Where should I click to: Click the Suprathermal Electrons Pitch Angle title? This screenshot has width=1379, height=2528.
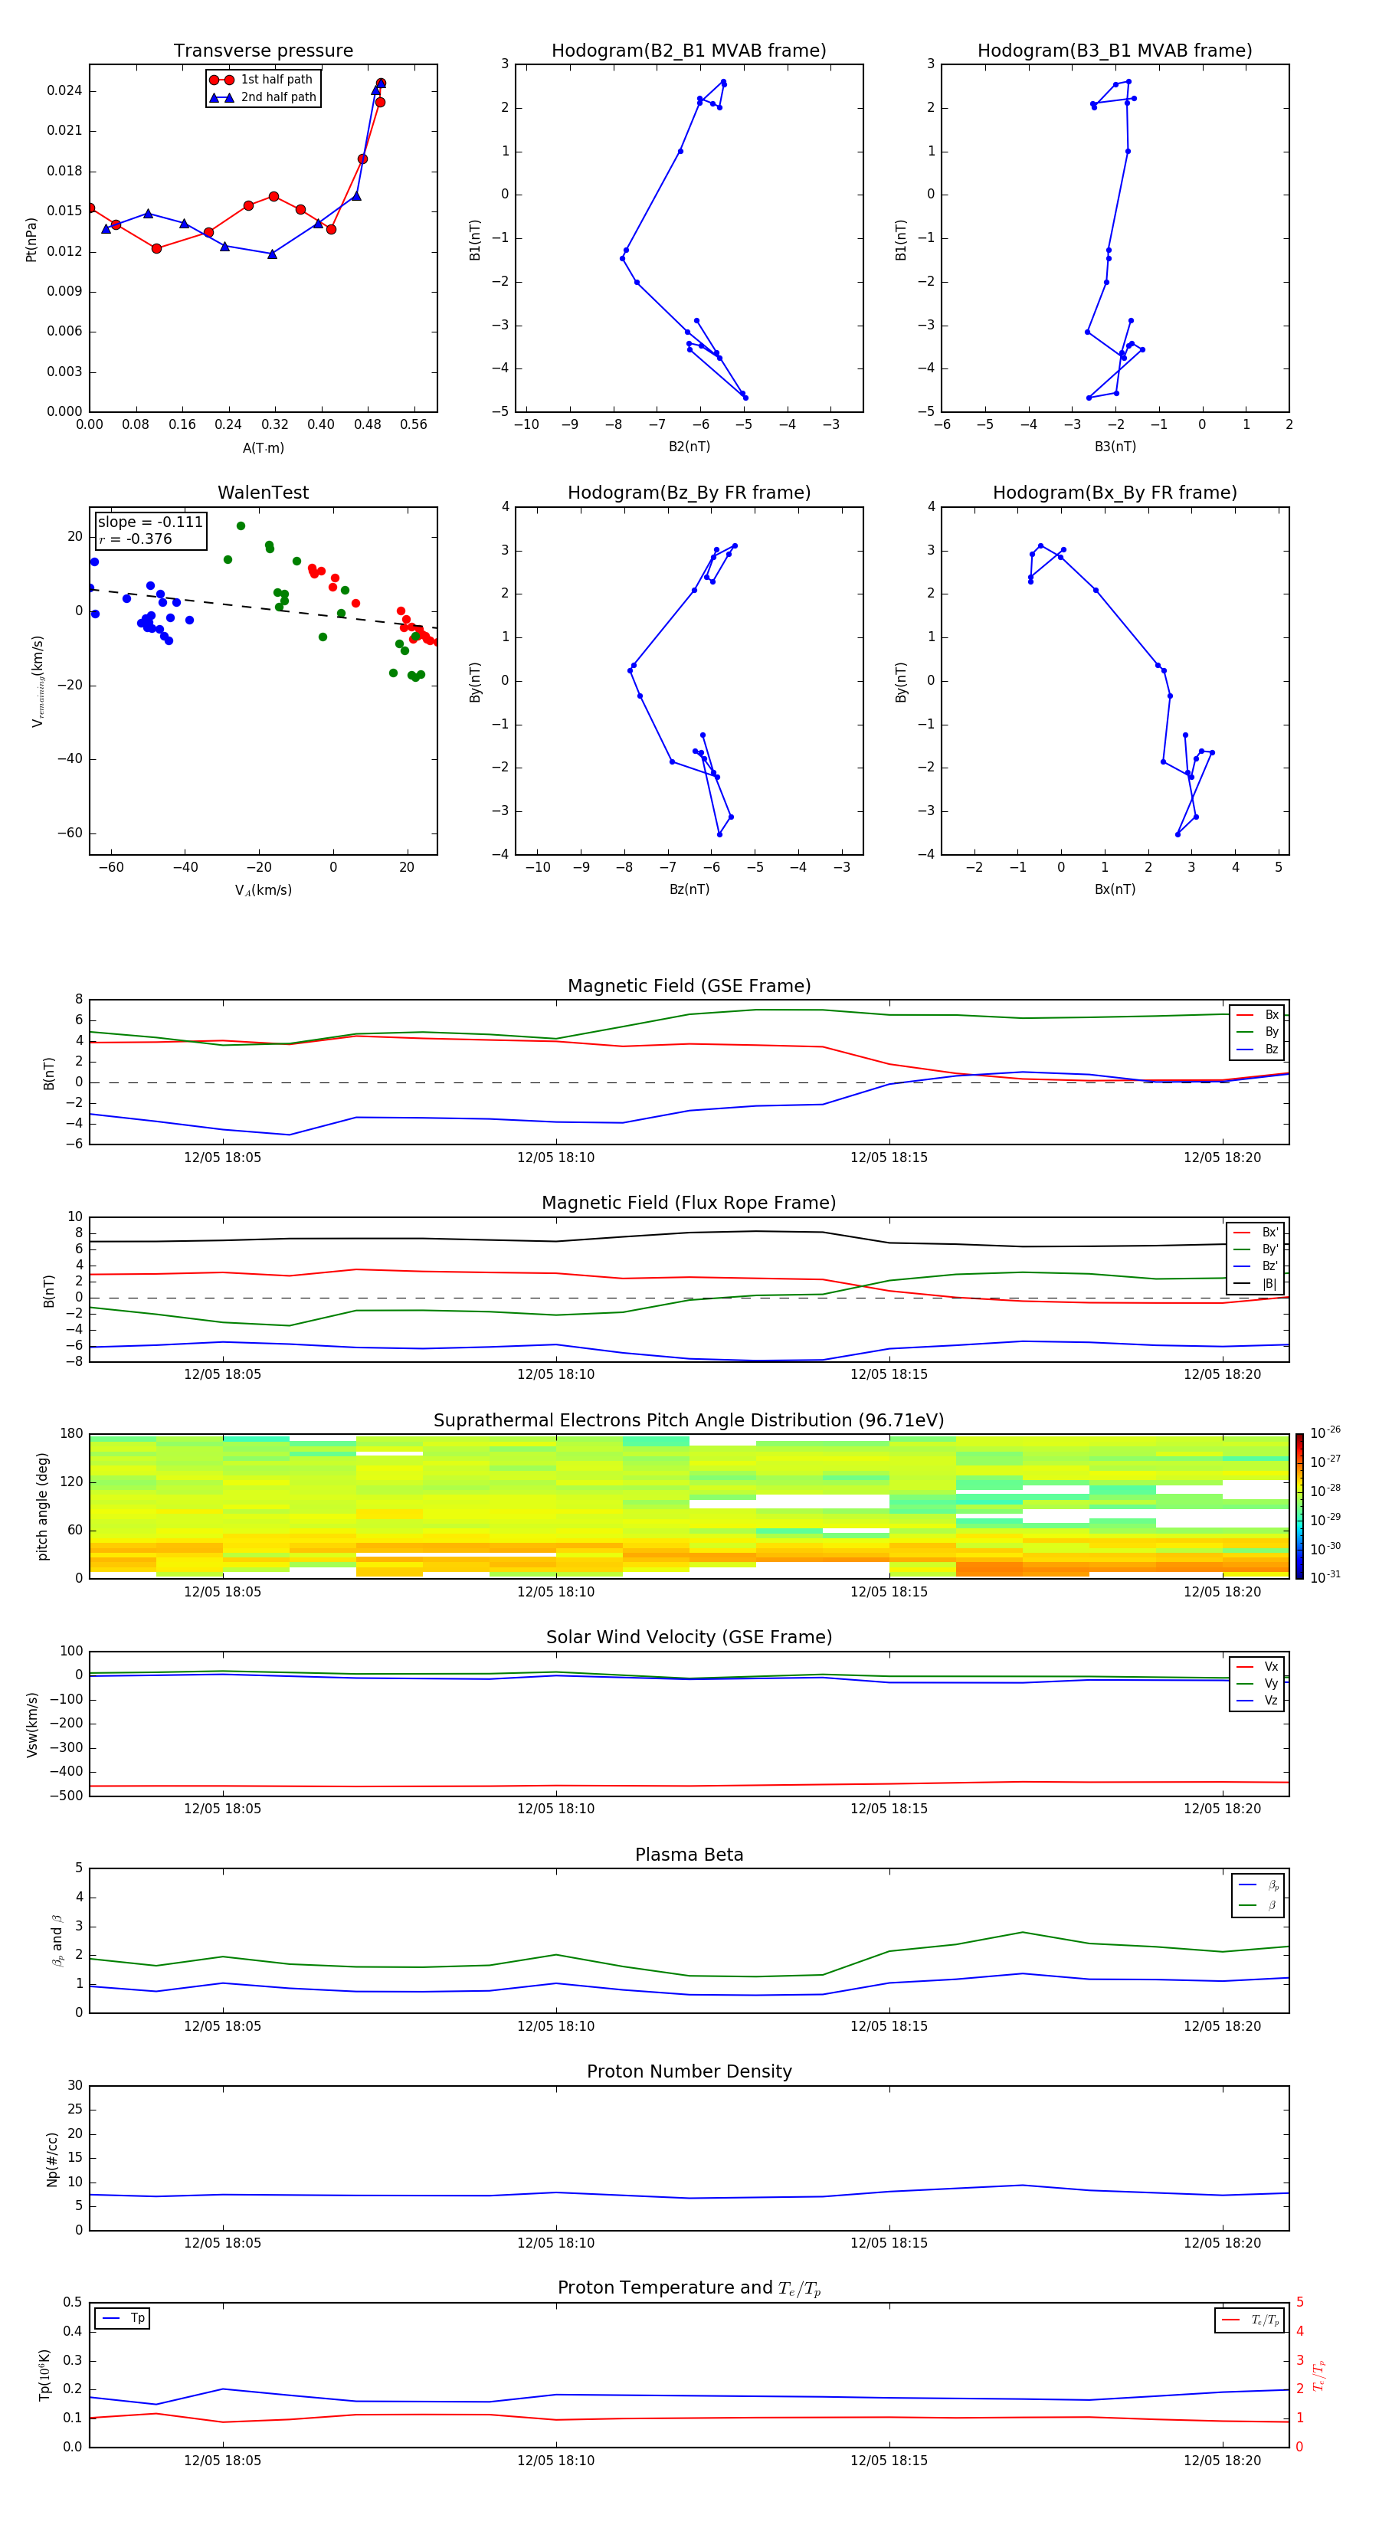coord(689,1421)
